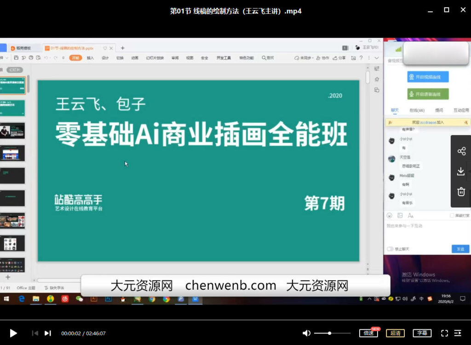
Task: Play the video
Action: click(x=13, y=333)
